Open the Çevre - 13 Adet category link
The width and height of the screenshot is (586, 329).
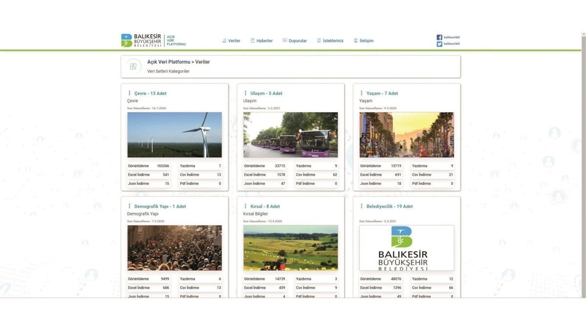(x=150, y=93)
